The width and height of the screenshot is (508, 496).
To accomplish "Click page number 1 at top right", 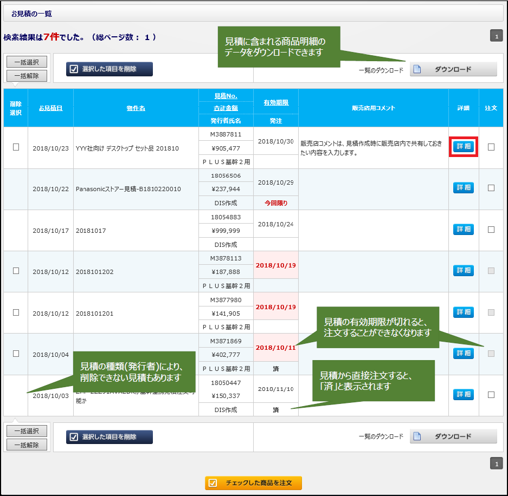I will [x=496, y=37].
